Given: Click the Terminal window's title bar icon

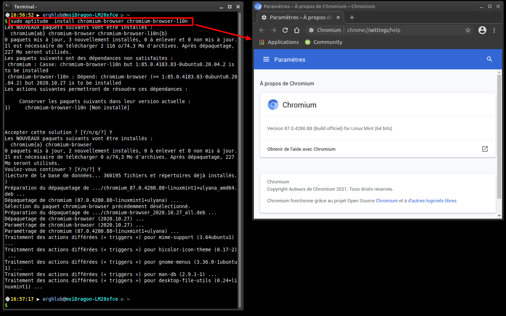Looking at the screenshot, I should point(9,6).
